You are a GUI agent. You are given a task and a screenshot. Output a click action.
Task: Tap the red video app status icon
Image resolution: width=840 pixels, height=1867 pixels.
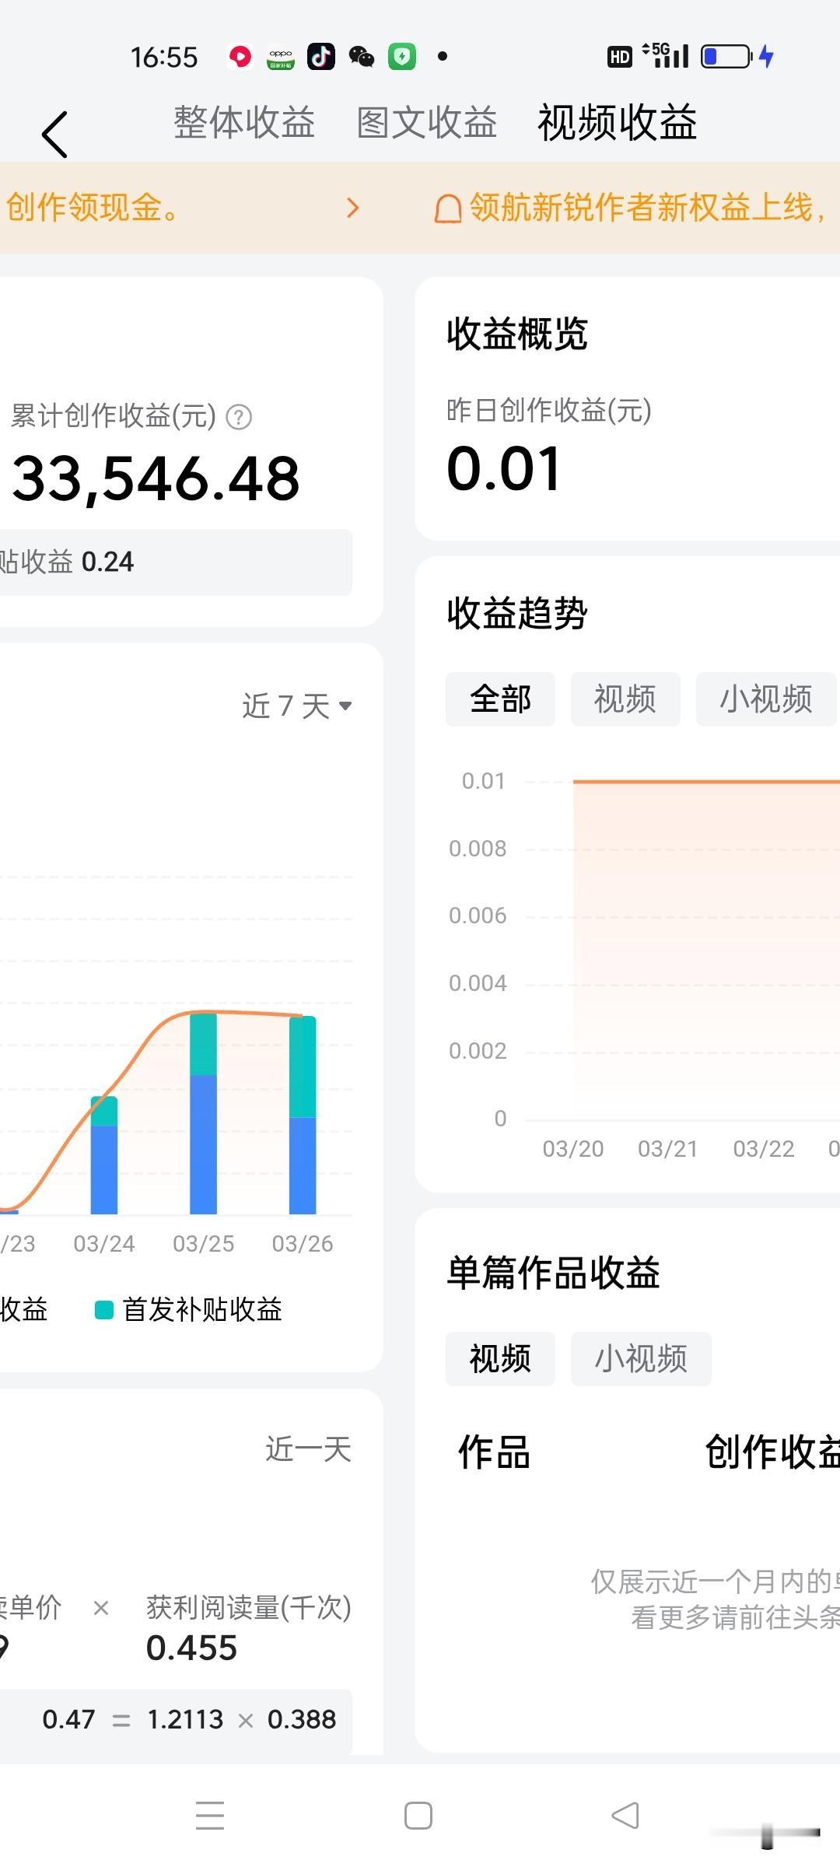[240, 56]
